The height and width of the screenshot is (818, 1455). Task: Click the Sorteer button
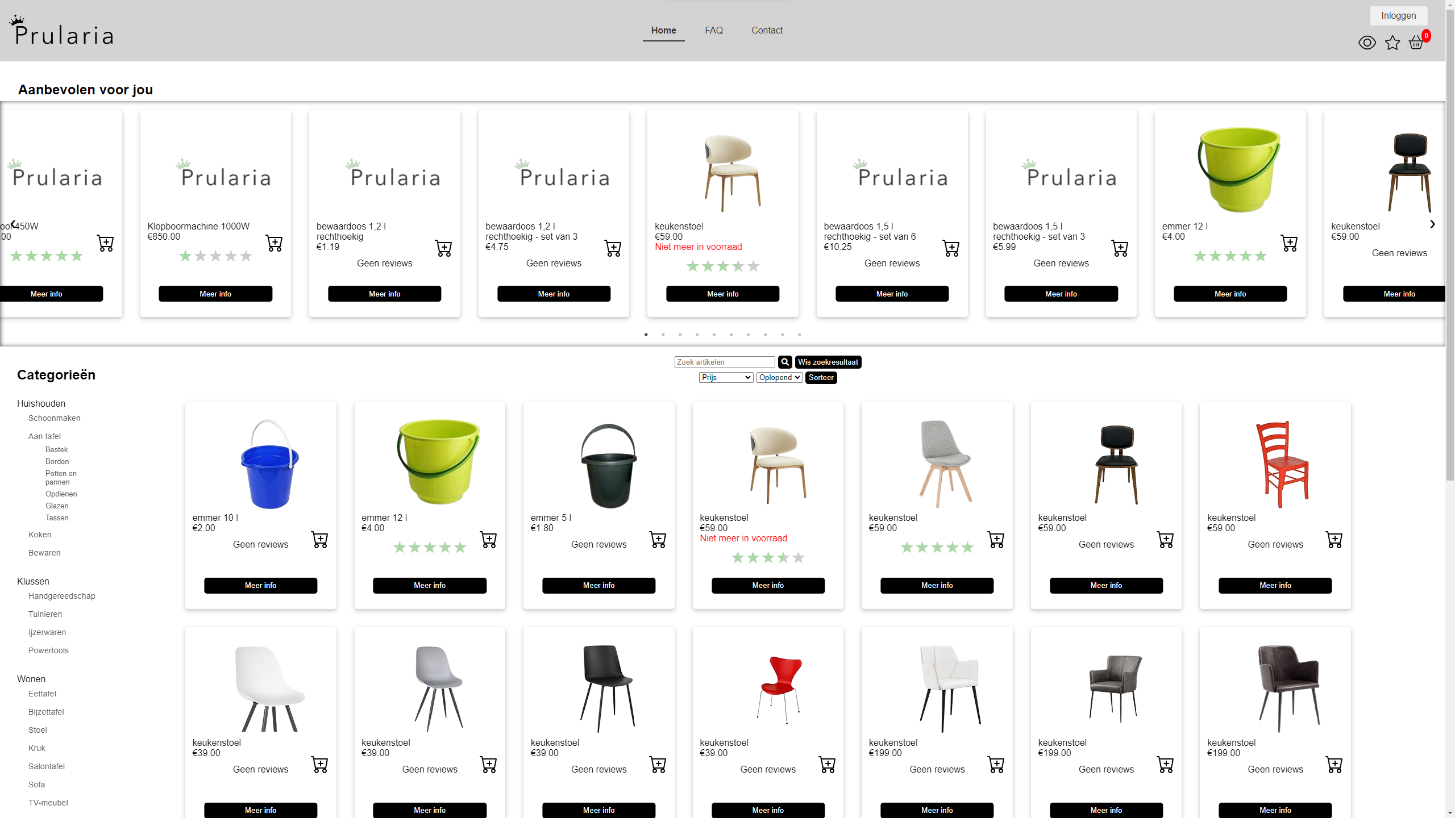[x=821, y=377]
